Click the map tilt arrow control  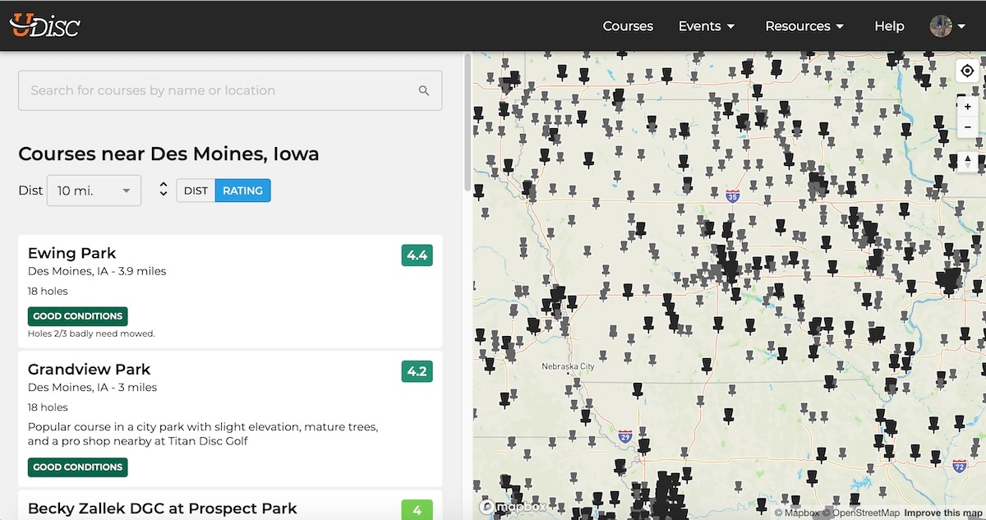click(x=968, y=162)
